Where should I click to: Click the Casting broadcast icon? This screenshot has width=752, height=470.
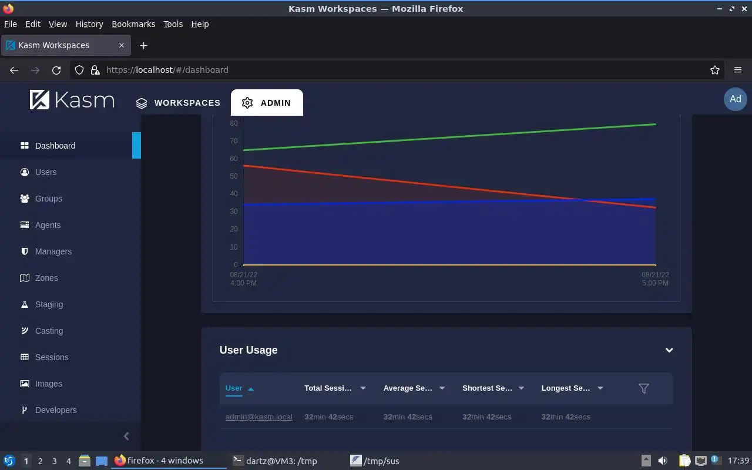pos(25,331)
